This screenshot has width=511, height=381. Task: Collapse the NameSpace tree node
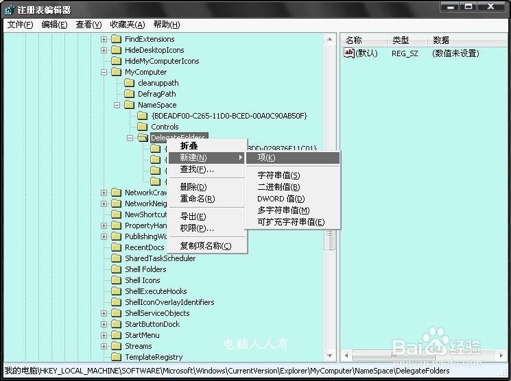pyautogui.click(x=117, y=105)
